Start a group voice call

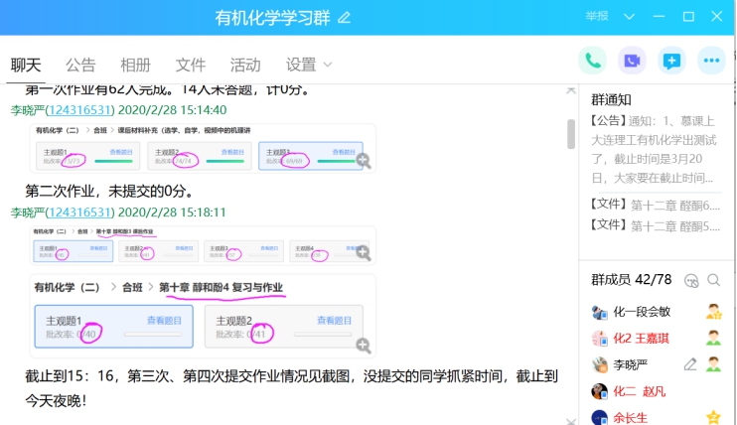[593, 61]
